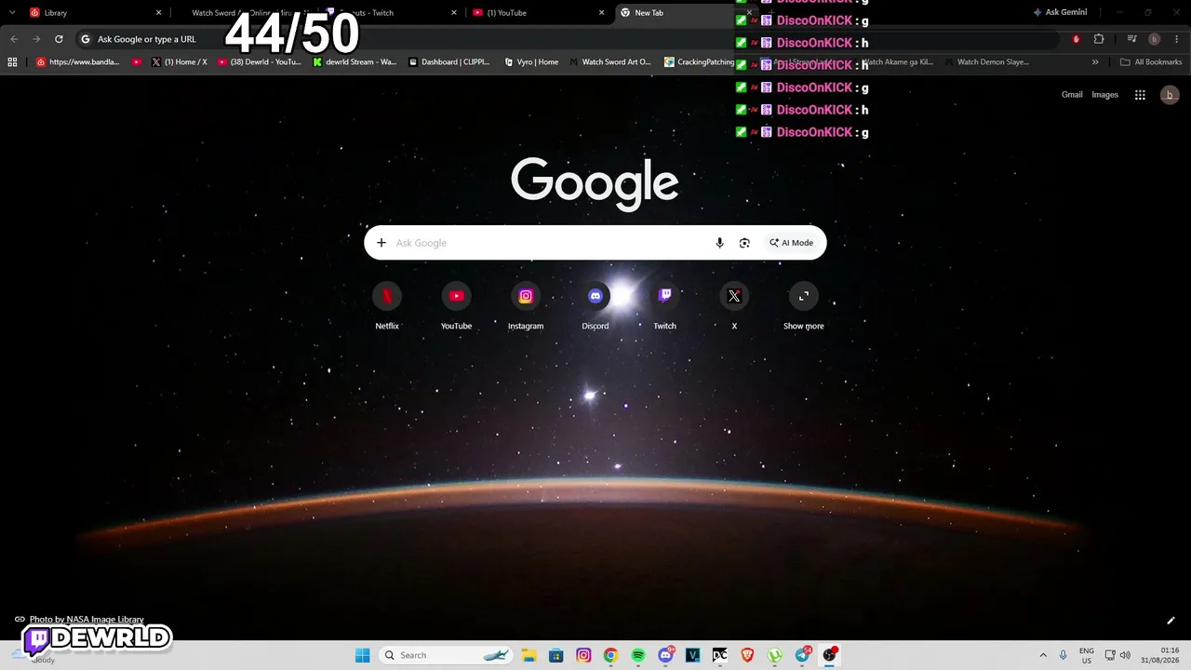Open the volume control in the system tray
The image size is (1191, 670).
1125,655
